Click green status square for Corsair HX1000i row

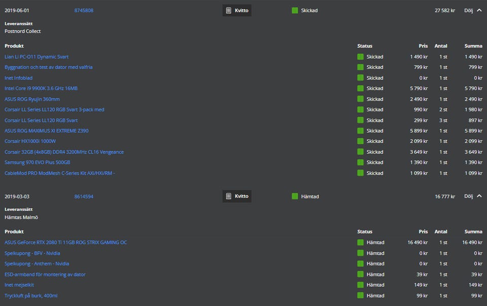click(x=360, y=141)
